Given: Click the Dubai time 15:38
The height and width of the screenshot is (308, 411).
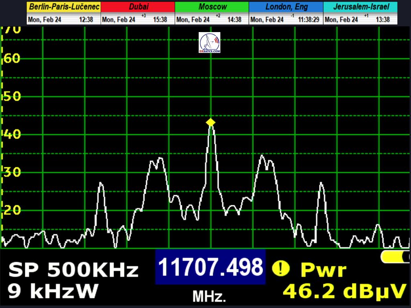Looking at the screenshot, I should (160, 20).
